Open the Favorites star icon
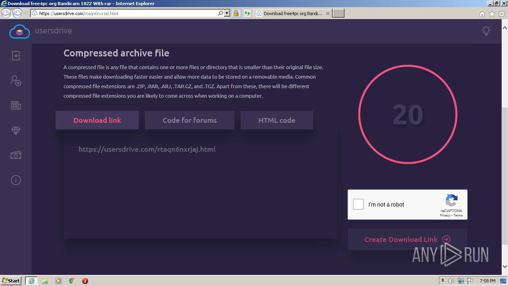 [x=492, y=14]
